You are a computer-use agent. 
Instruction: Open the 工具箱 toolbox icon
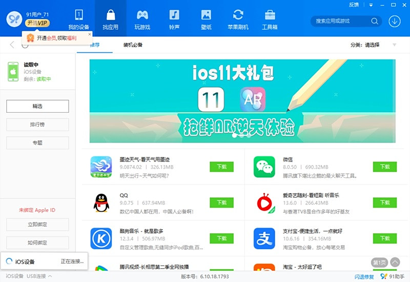pos(270,19)
